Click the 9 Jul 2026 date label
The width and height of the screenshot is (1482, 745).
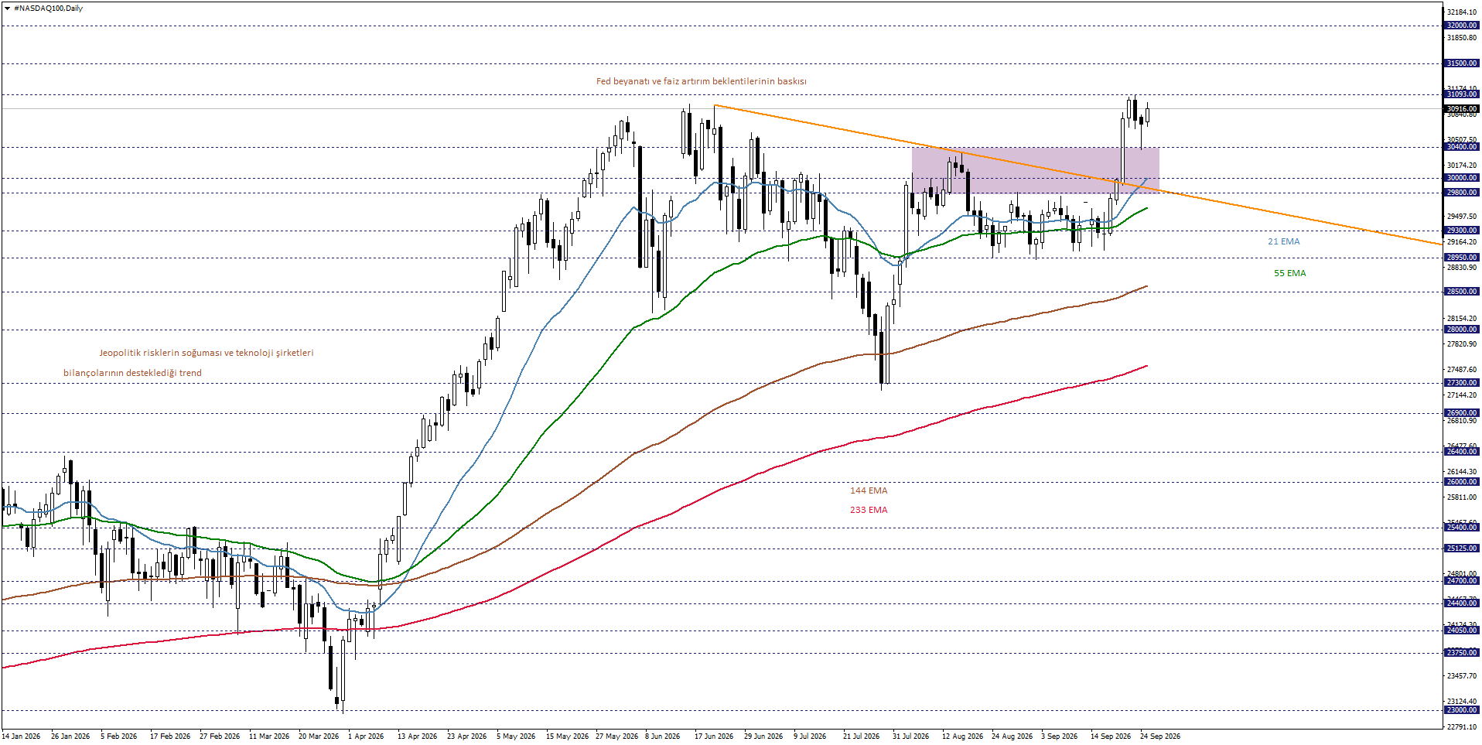click(810, 736)
